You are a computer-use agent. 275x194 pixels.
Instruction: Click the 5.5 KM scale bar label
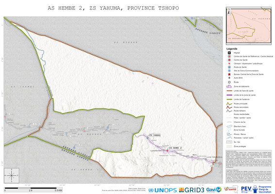click(59, 190)
